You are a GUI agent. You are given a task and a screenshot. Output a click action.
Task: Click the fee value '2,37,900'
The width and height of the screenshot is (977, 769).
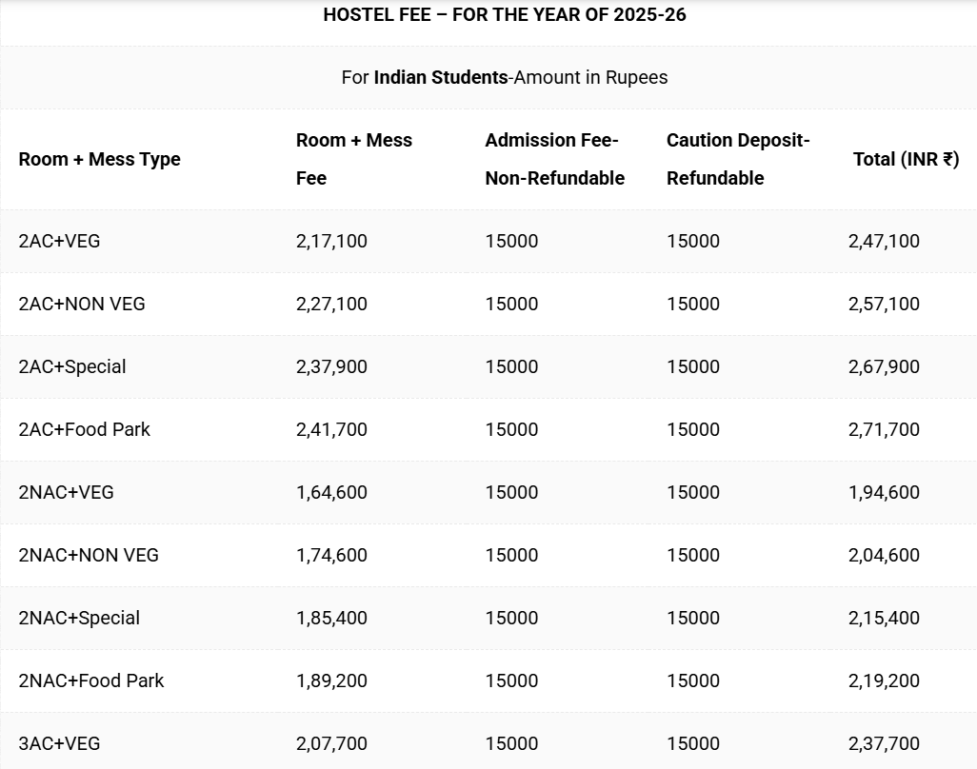pos(331,366)
